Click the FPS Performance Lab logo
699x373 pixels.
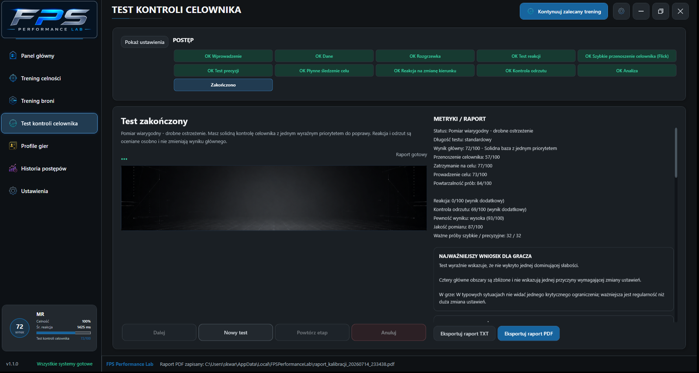pos(49,20)
